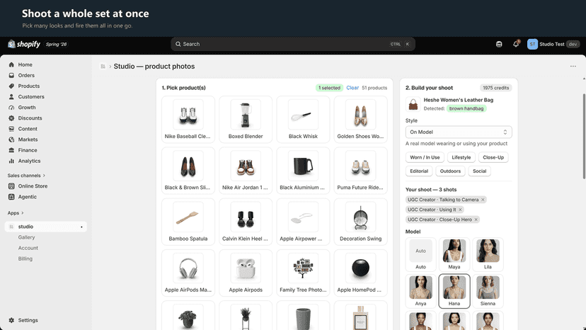586x330 pixels.
Task: Open the Growth sidebar icon
Action: 11,108
